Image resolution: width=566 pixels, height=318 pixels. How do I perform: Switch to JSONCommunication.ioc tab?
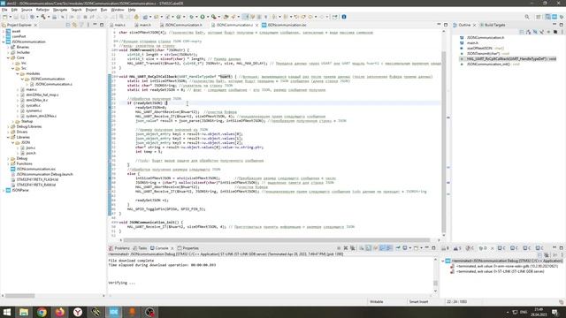point(285,25)
